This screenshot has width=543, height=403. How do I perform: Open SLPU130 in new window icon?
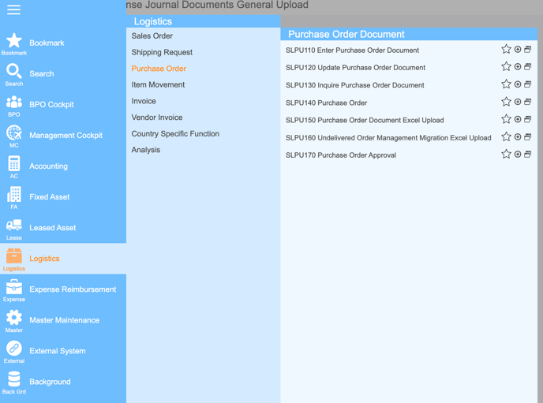click(528, 84)
